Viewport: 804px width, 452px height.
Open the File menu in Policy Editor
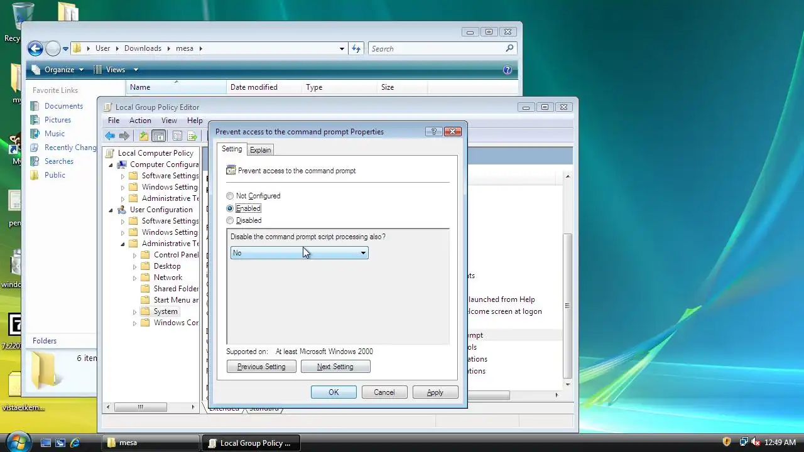(114, 121)
